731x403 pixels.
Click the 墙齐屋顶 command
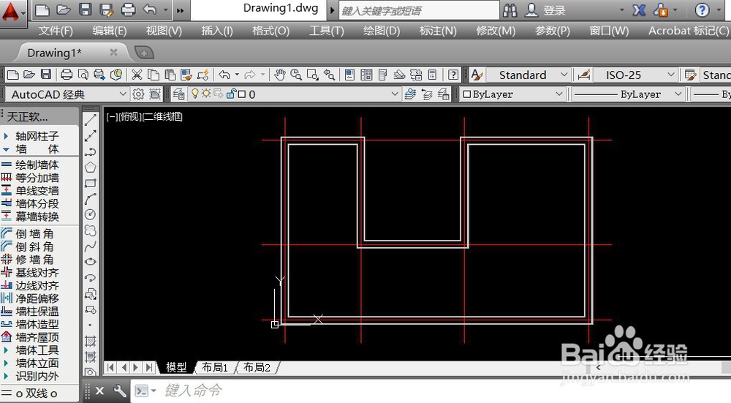[x=37, y=336]
